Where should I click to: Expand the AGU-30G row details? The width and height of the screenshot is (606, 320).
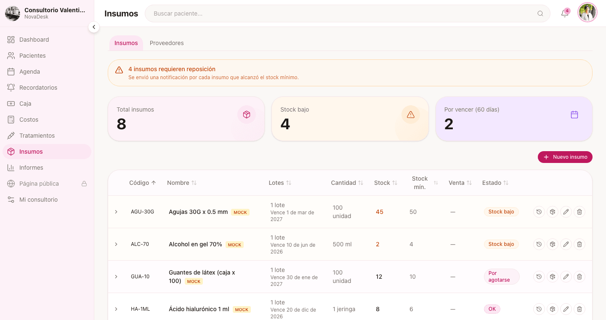[x=116, y=212]
